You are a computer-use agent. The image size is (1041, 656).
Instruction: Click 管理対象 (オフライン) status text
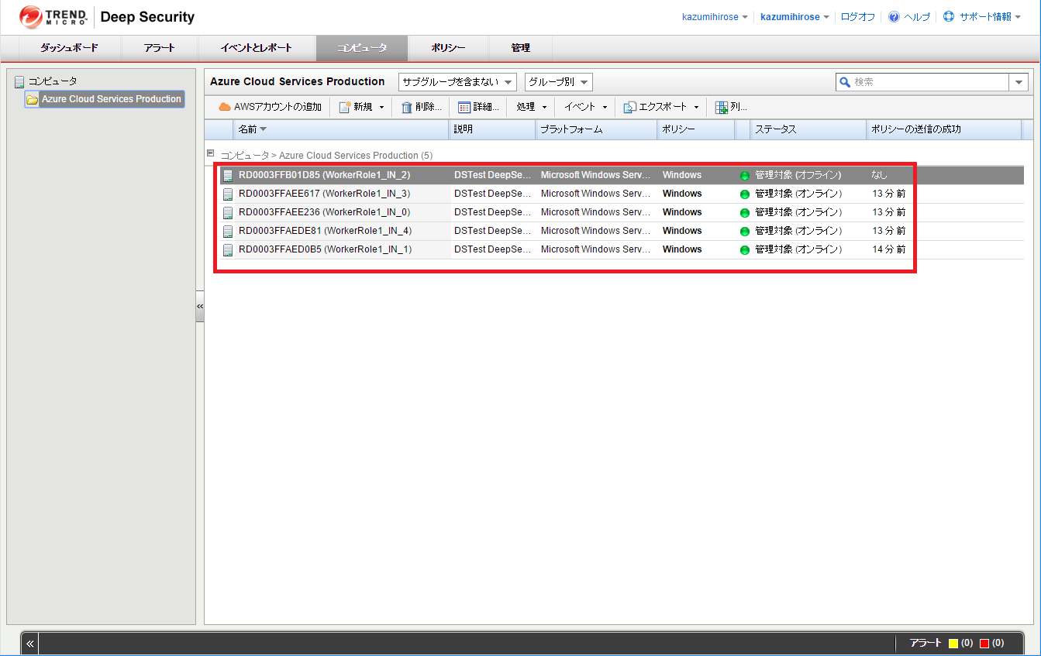[798, 176]
